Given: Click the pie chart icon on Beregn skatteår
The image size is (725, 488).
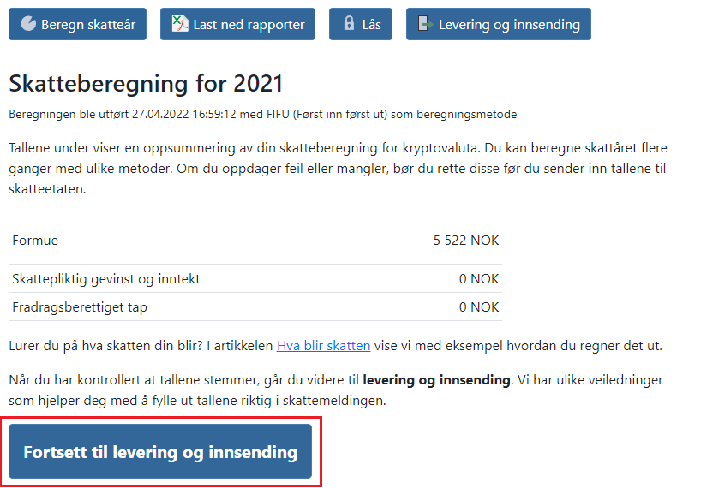Looking at the screenshot, I should pos(28,24).
